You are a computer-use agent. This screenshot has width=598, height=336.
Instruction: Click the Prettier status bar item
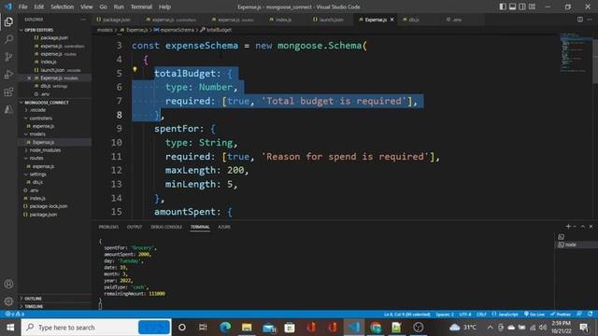pos(561,315)
